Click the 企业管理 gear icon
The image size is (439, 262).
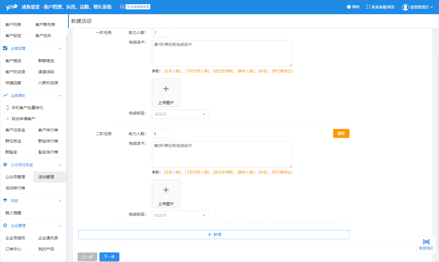coord(5,226)
